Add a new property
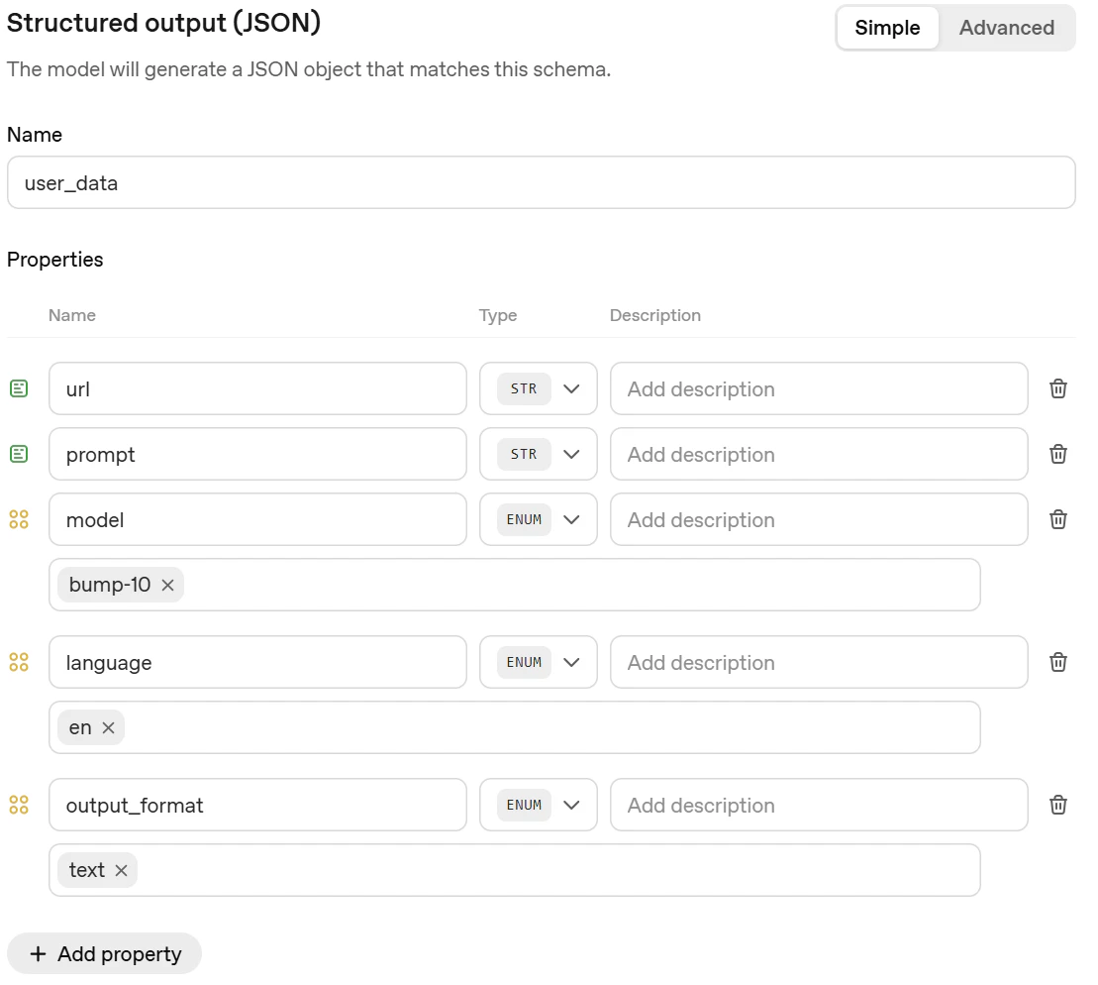The height and width of the screenshot is (985, 1098). [x=104, y=953]
